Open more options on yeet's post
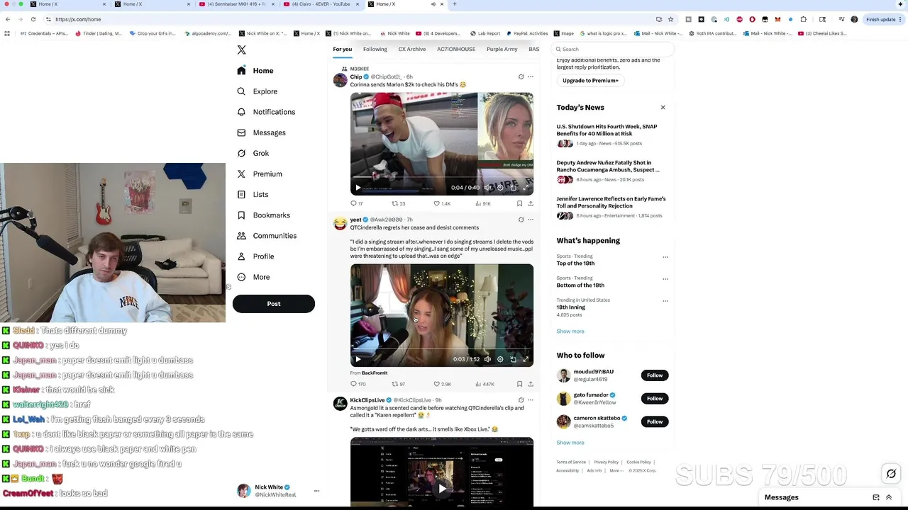 [x=530, y=220]
